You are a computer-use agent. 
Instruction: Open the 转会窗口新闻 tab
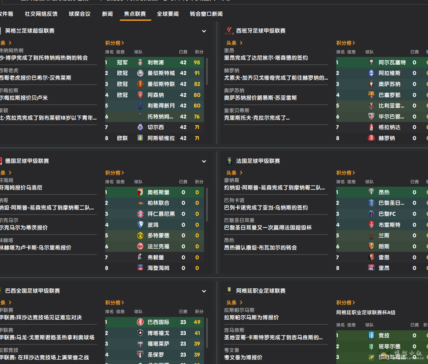tap(206, 14)
